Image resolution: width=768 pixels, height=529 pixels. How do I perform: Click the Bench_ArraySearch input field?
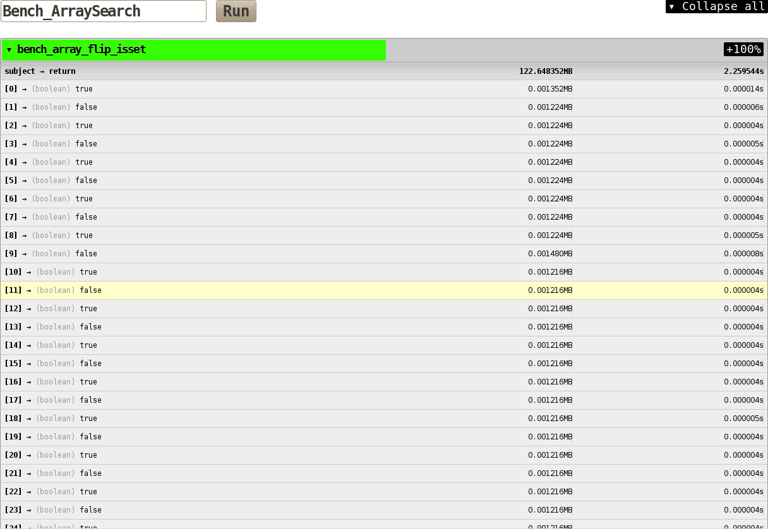pyautogui.click(x=104, y=11)
